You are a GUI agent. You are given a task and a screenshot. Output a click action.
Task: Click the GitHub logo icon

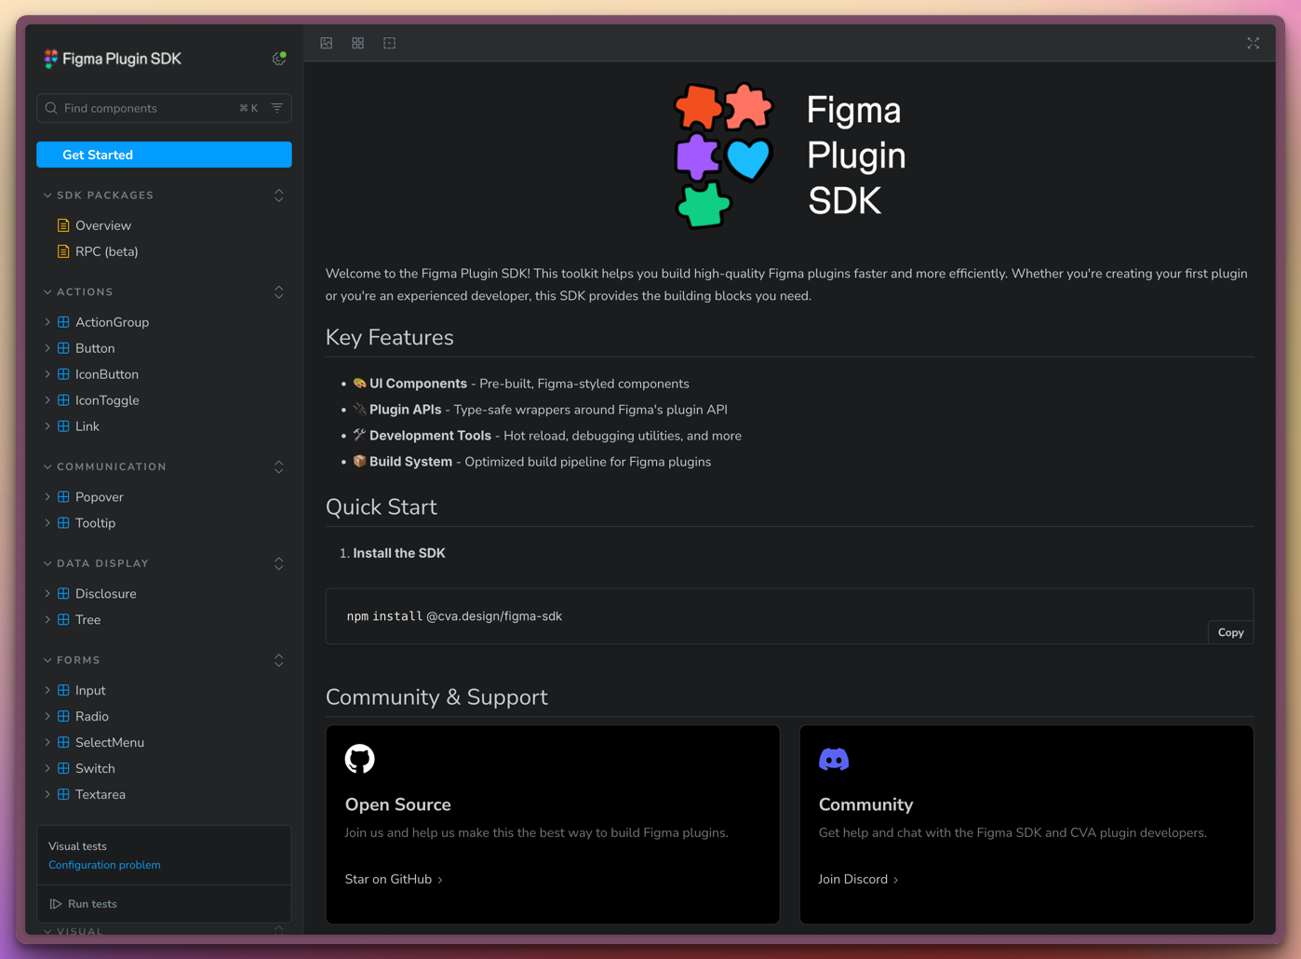(x=360, y=759)
